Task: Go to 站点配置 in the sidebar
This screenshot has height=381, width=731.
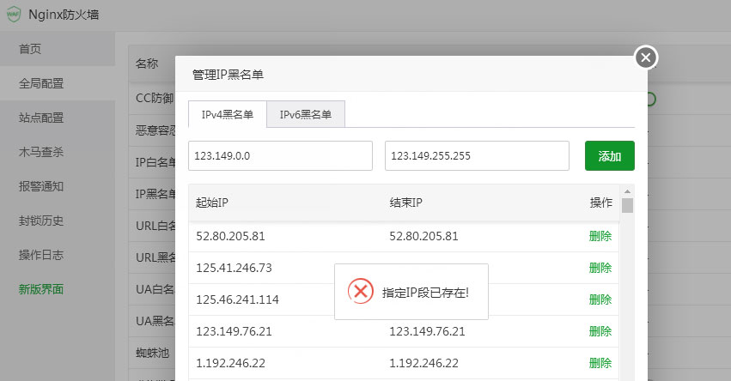Action: pyautogui.click(x=41, y=118)
